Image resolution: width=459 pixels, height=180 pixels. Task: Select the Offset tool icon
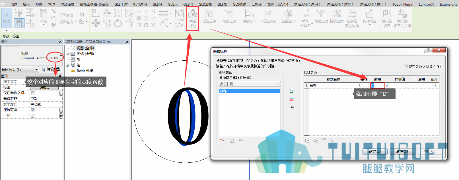tap(107, 13)
